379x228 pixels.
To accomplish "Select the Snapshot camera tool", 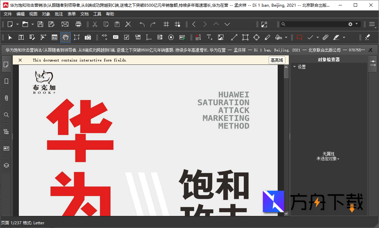I will pyautogui.click(x=88, y=37).
